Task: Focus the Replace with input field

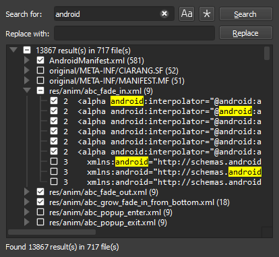Action: pos(134,33)
